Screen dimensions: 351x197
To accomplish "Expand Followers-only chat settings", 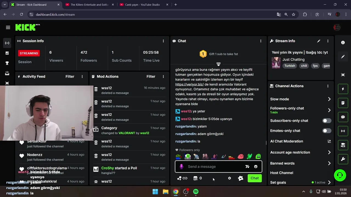I will [301, 110].
